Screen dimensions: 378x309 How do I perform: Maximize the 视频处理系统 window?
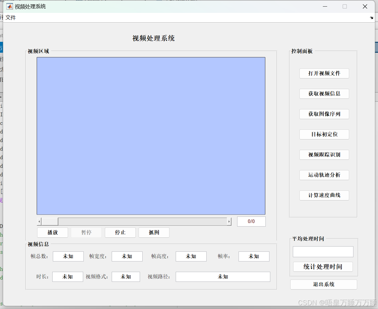[345, 6]
